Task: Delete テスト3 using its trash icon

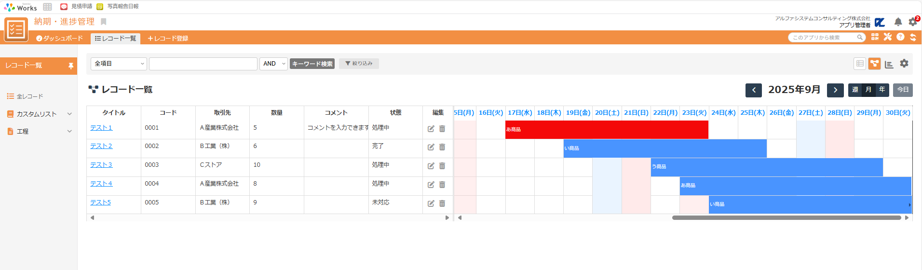Action: 442,166
